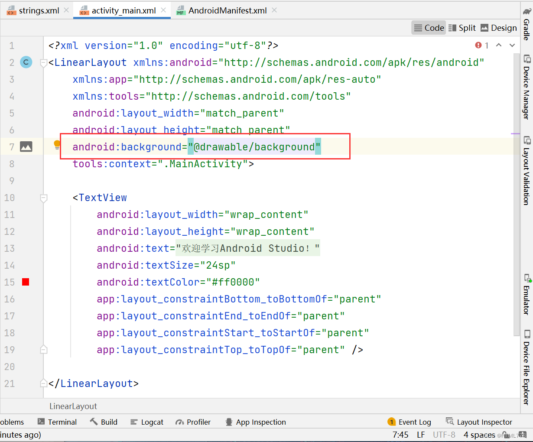
Task: Open the App Inspection tool window
Action: (256, 422)
